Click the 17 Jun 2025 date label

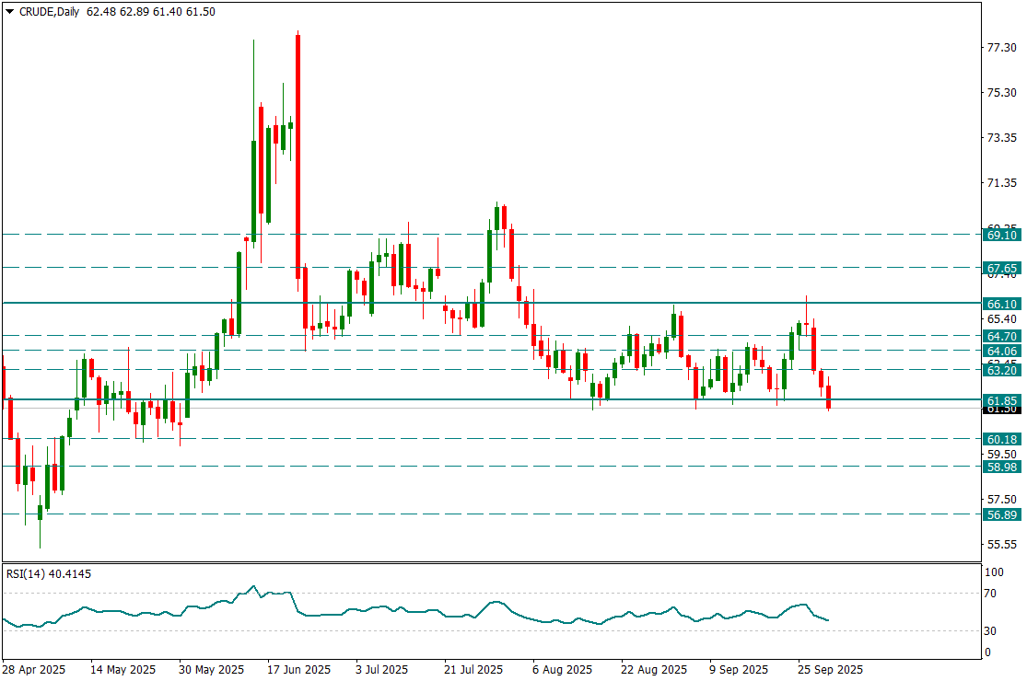(299, 669)
